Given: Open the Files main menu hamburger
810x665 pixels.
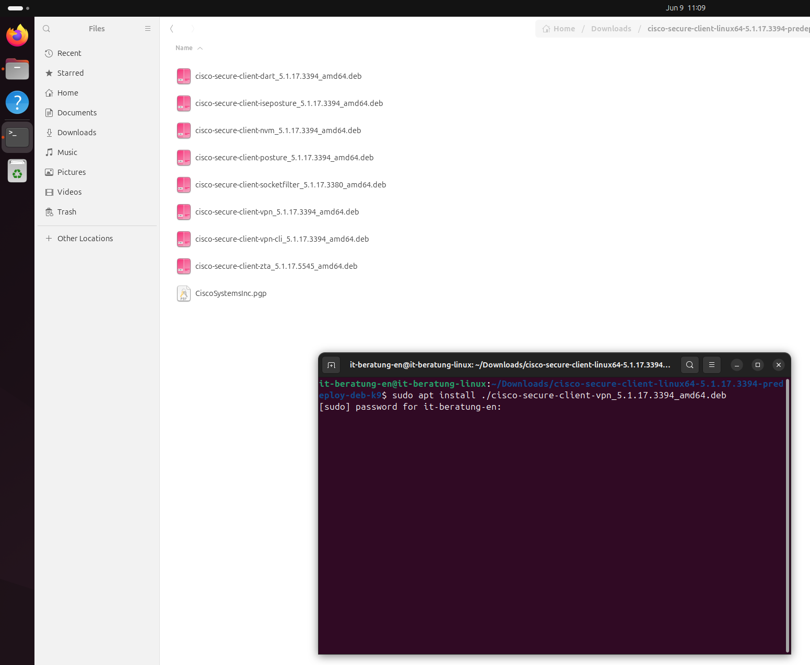Looking at the screenshot, I should 148,29.
